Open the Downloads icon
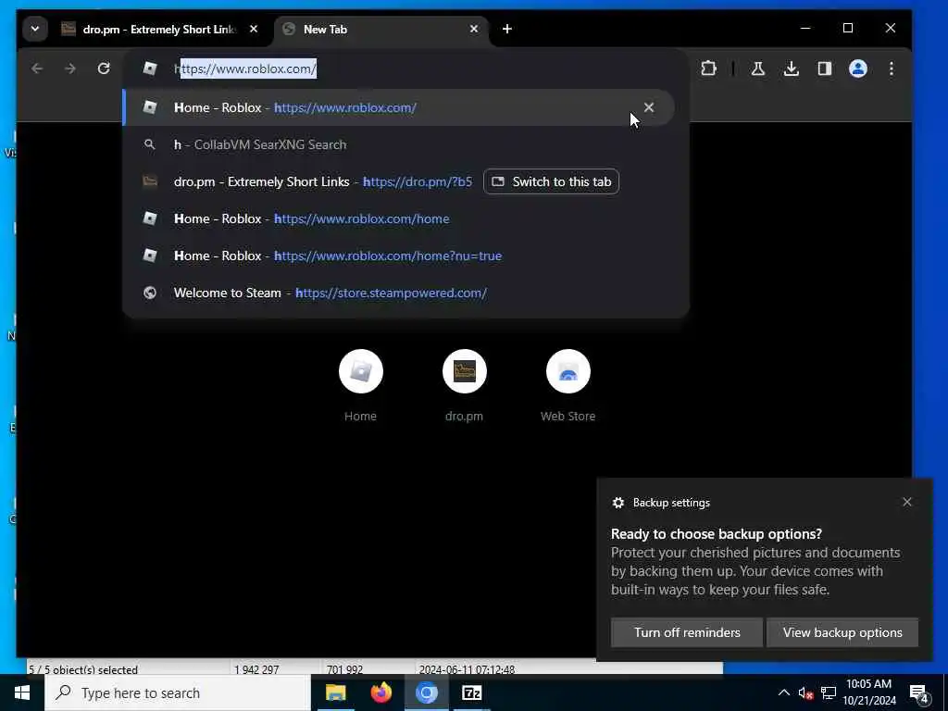The width and height of the screenshot is (948, 711). [x=792, y=69]
